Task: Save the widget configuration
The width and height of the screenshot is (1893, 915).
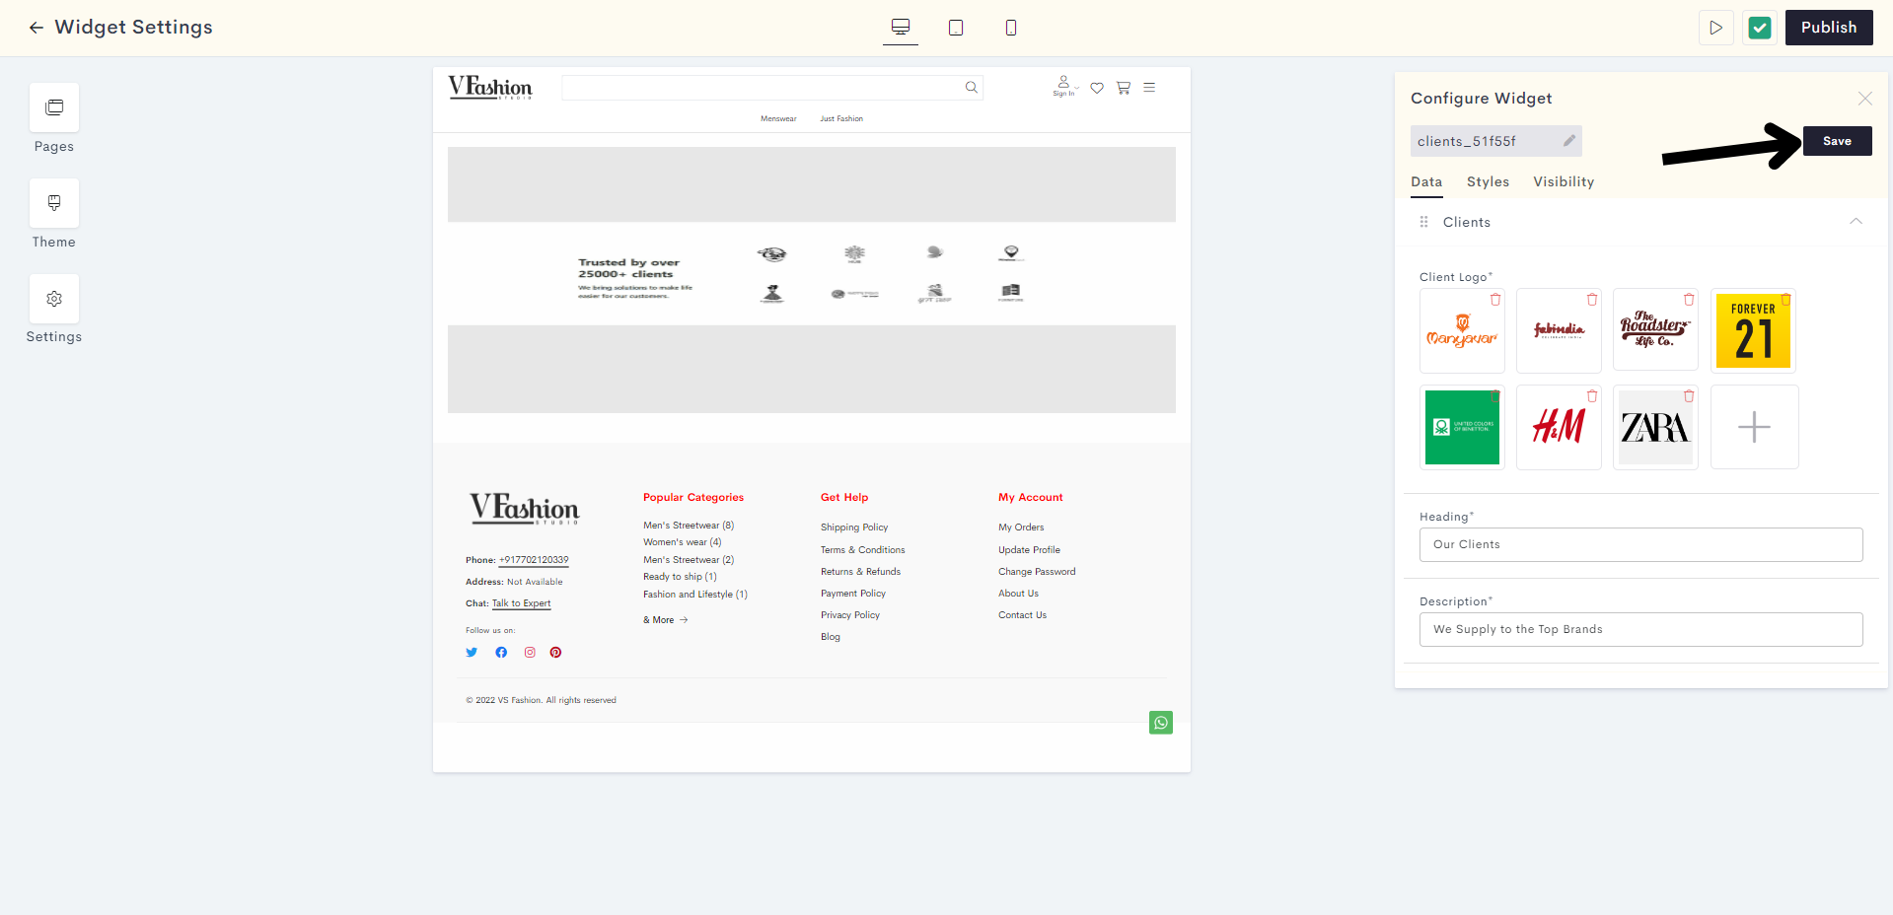Action: pyautogui.click(x=1837, y=141)
